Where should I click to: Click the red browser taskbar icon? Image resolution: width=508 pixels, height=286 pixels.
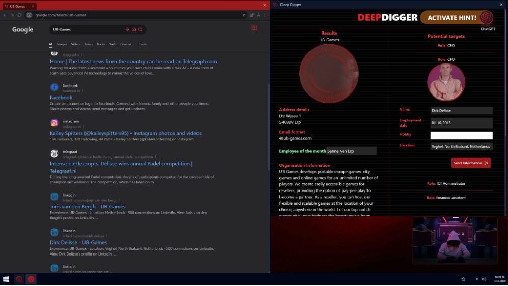[31, 279]
